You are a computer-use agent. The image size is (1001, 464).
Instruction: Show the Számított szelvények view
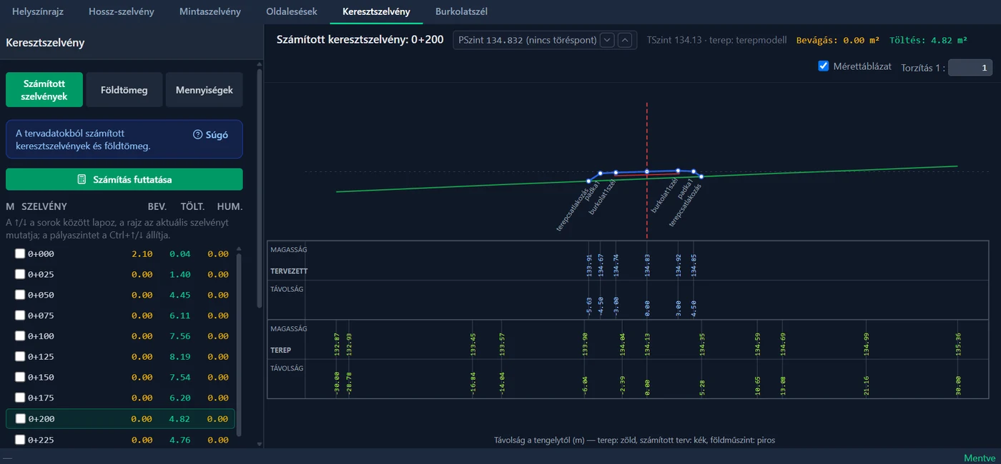44,90
